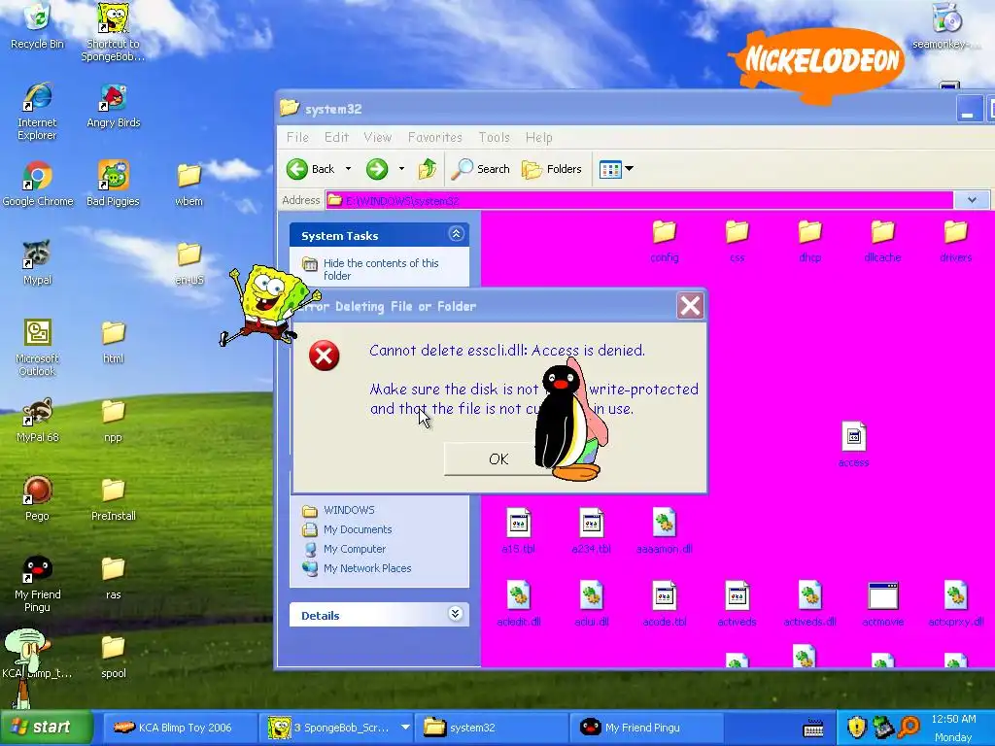The height and width of the screenshot is (746, 995).
Task: Select the dhcp folder
Action: coord(809,241)
